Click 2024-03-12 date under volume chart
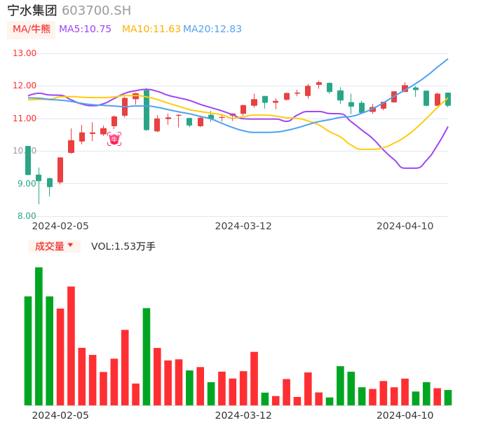This screenshot has height=425, width=481. [243, 415]
